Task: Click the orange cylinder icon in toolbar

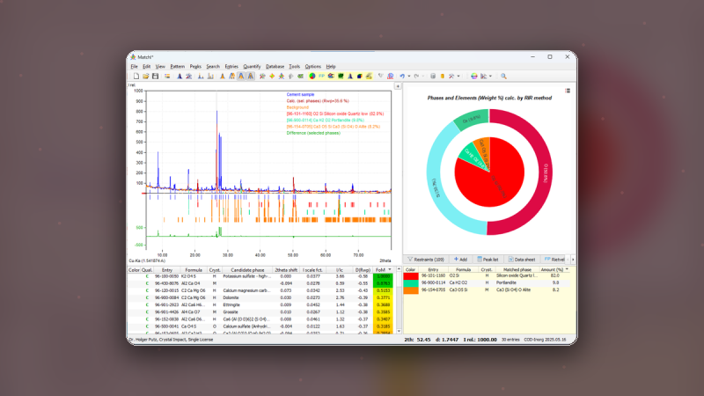Action: 443,77
